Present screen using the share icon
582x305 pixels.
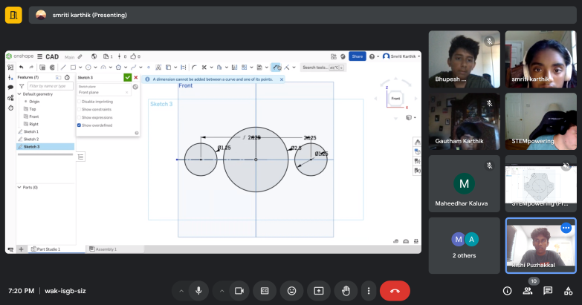319,291
